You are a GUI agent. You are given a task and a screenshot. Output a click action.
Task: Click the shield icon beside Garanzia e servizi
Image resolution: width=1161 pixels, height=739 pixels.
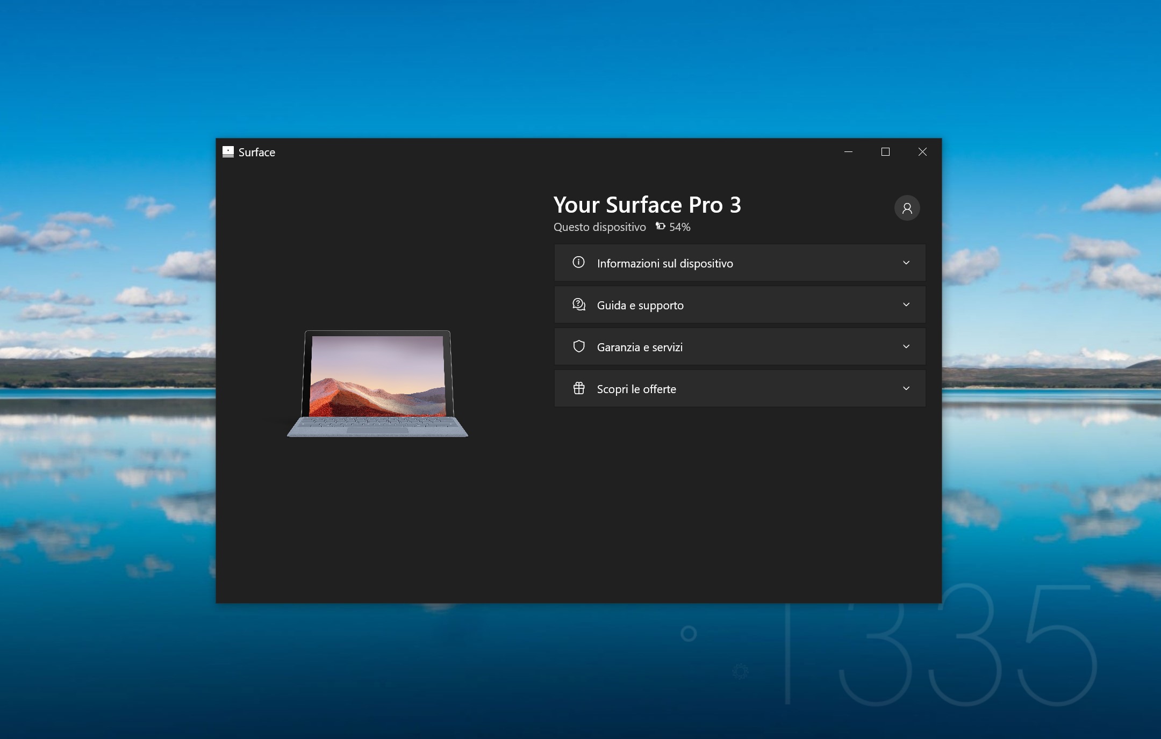pos(579,346)
